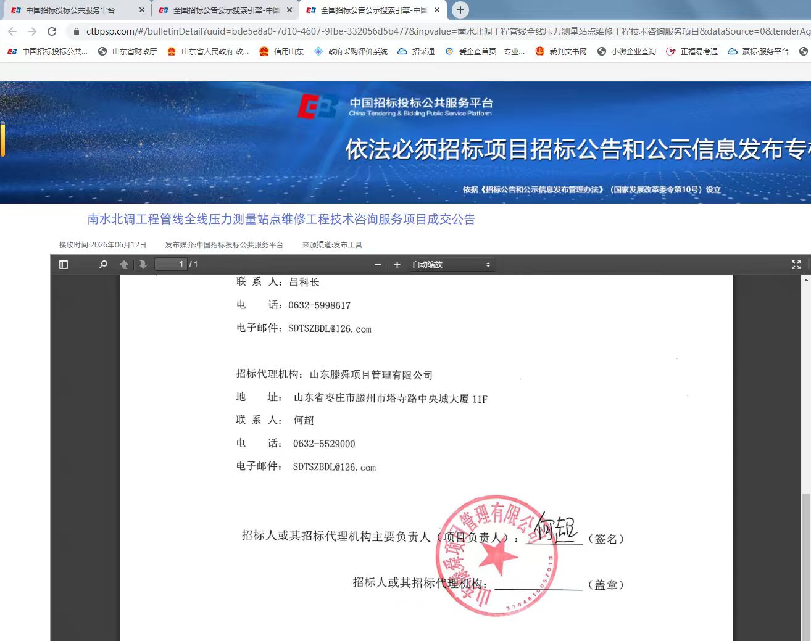The image size is (811, 641).
Task: Open the 信用山东 bookmark
Action: (282, 52)
